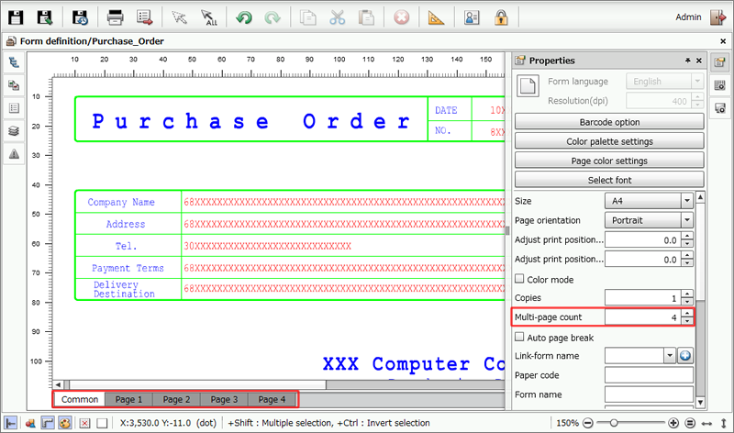734x433 pixels.
Task: Click the form export list icon
Action: click(x=145, y=17)
